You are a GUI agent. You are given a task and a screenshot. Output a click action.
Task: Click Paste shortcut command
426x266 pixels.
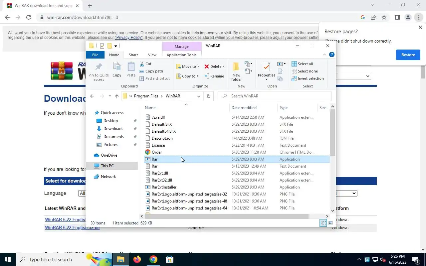(x=154, y=78)
